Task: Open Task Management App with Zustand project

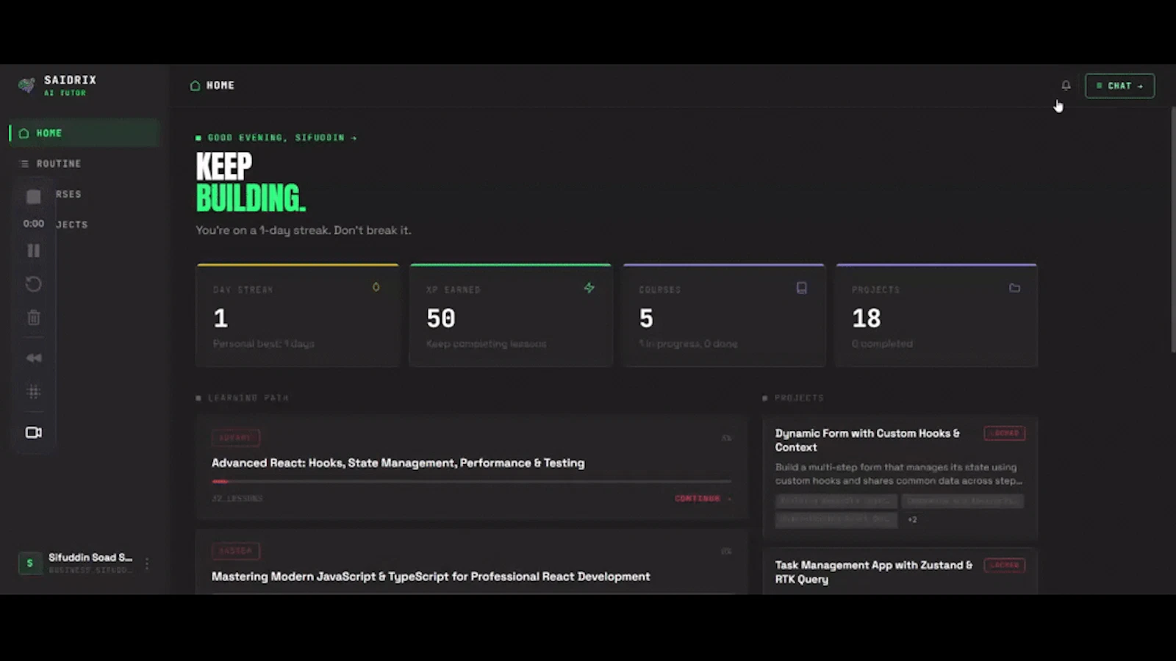Action: click(874, 572)
